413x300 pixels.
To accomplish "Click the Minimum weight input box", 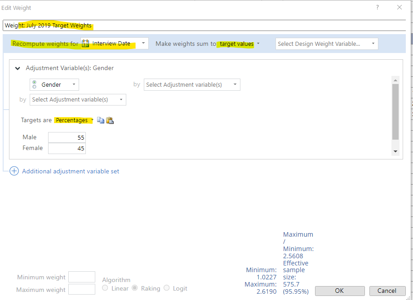I will pyautogui.click(x=81, y=277).
